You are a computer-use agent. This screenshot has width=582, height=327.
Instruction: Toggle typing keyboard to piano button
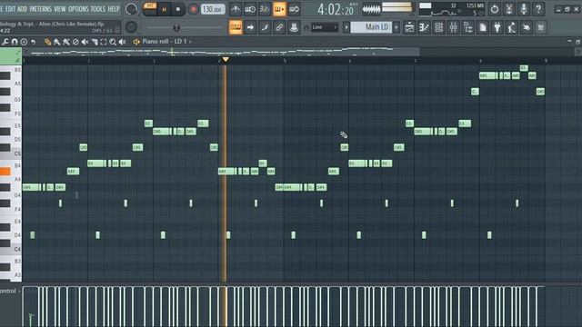point(236,27)
